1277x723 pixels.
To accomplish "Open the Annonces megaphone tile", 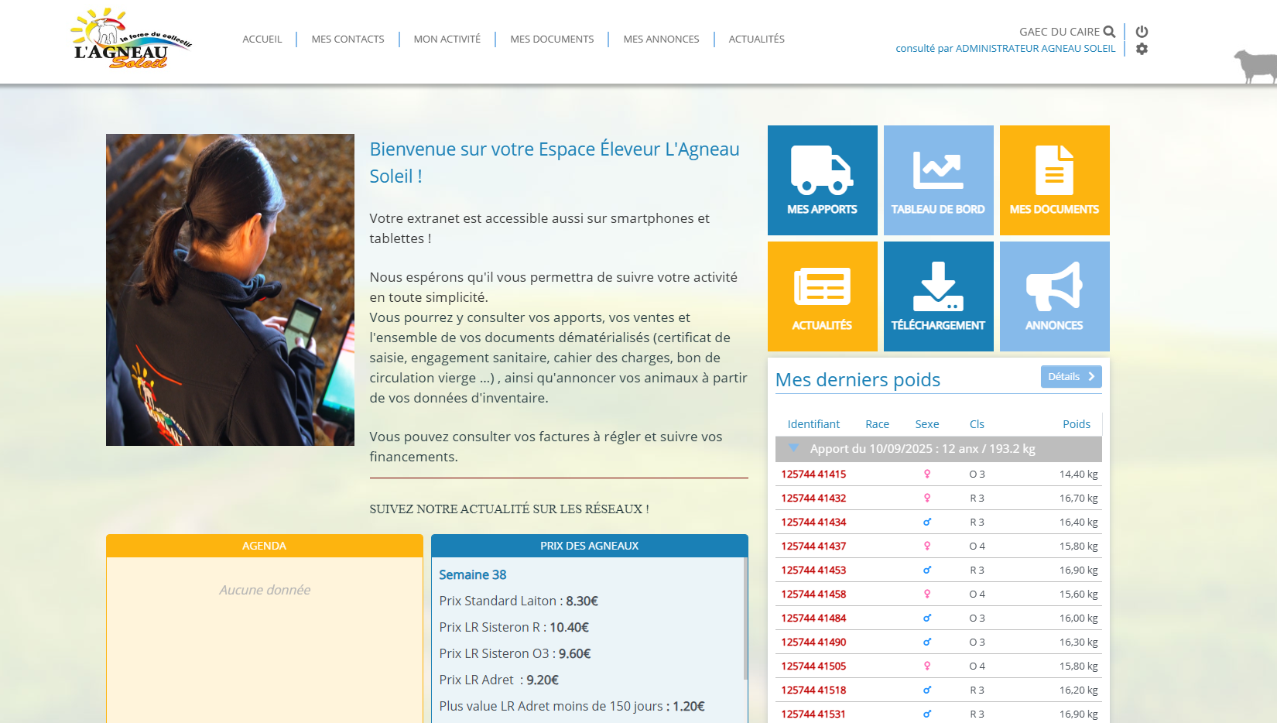I will pos(1054,296).
